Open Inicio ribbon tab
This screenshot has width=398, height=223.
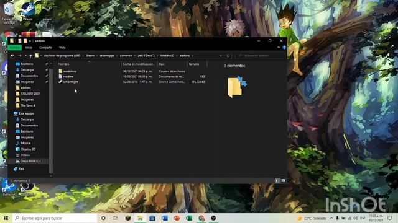click(x=29, y=48)
